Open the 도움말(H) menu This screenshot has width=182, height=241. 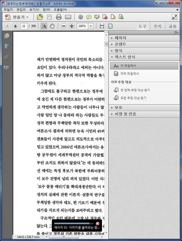[x=60, y=9]
